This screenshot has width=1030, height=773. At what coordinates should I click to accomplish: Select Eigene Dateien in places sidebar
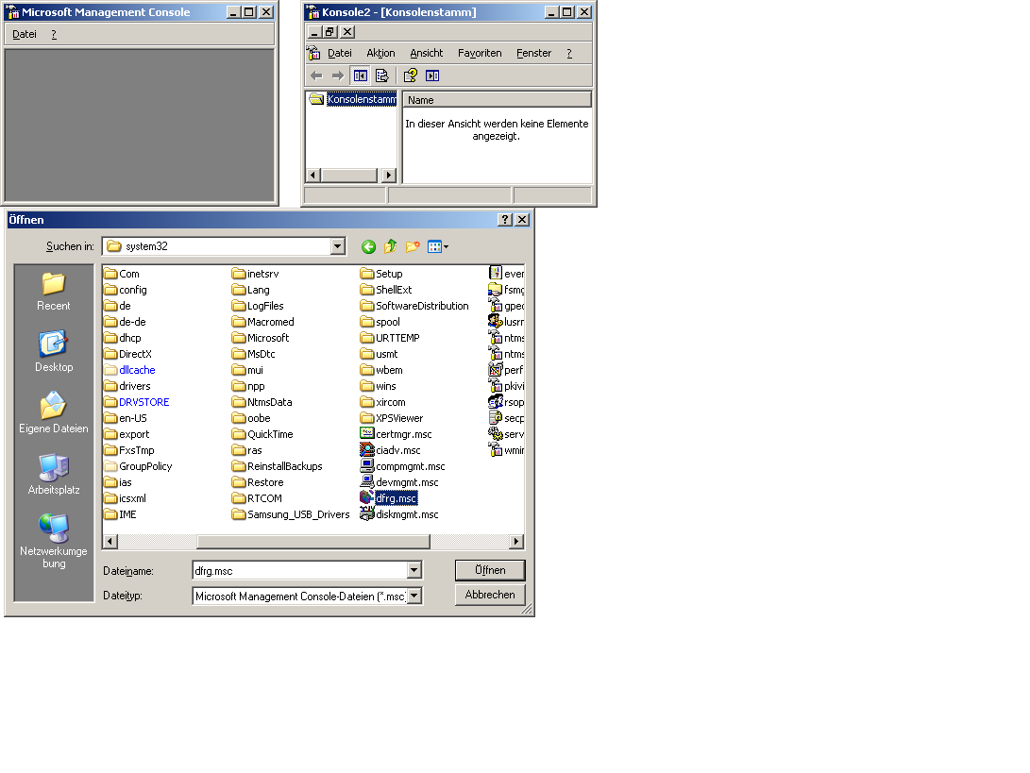pyautogui.click(x=53, y=414)
